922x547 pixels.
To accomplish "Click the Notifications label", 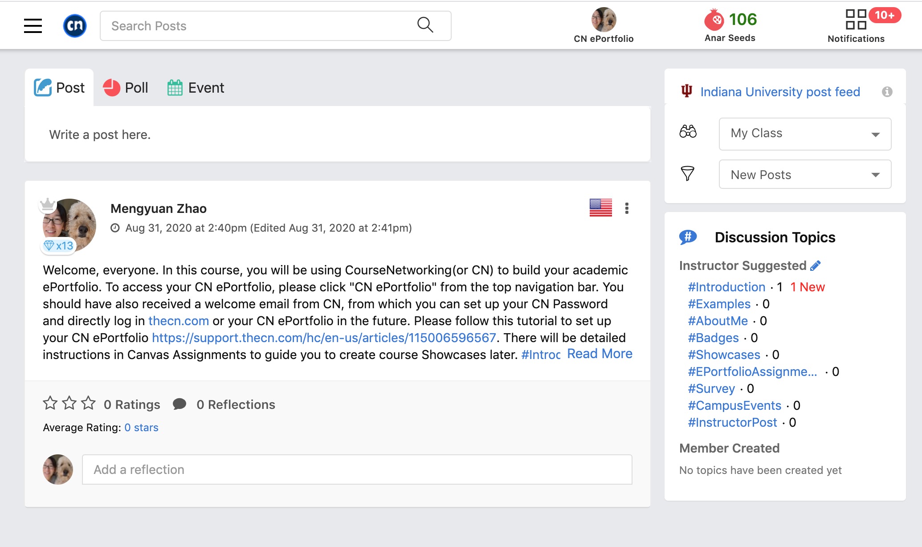I will (x=856, y=39).
